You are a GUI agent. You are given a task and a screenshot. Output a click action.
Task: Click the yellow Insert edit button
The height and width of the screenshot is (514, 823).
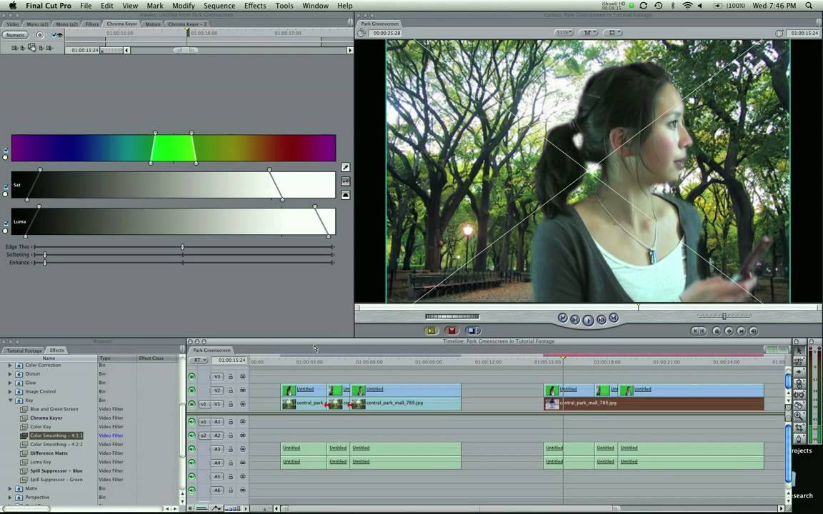click(x=431, y=331)
